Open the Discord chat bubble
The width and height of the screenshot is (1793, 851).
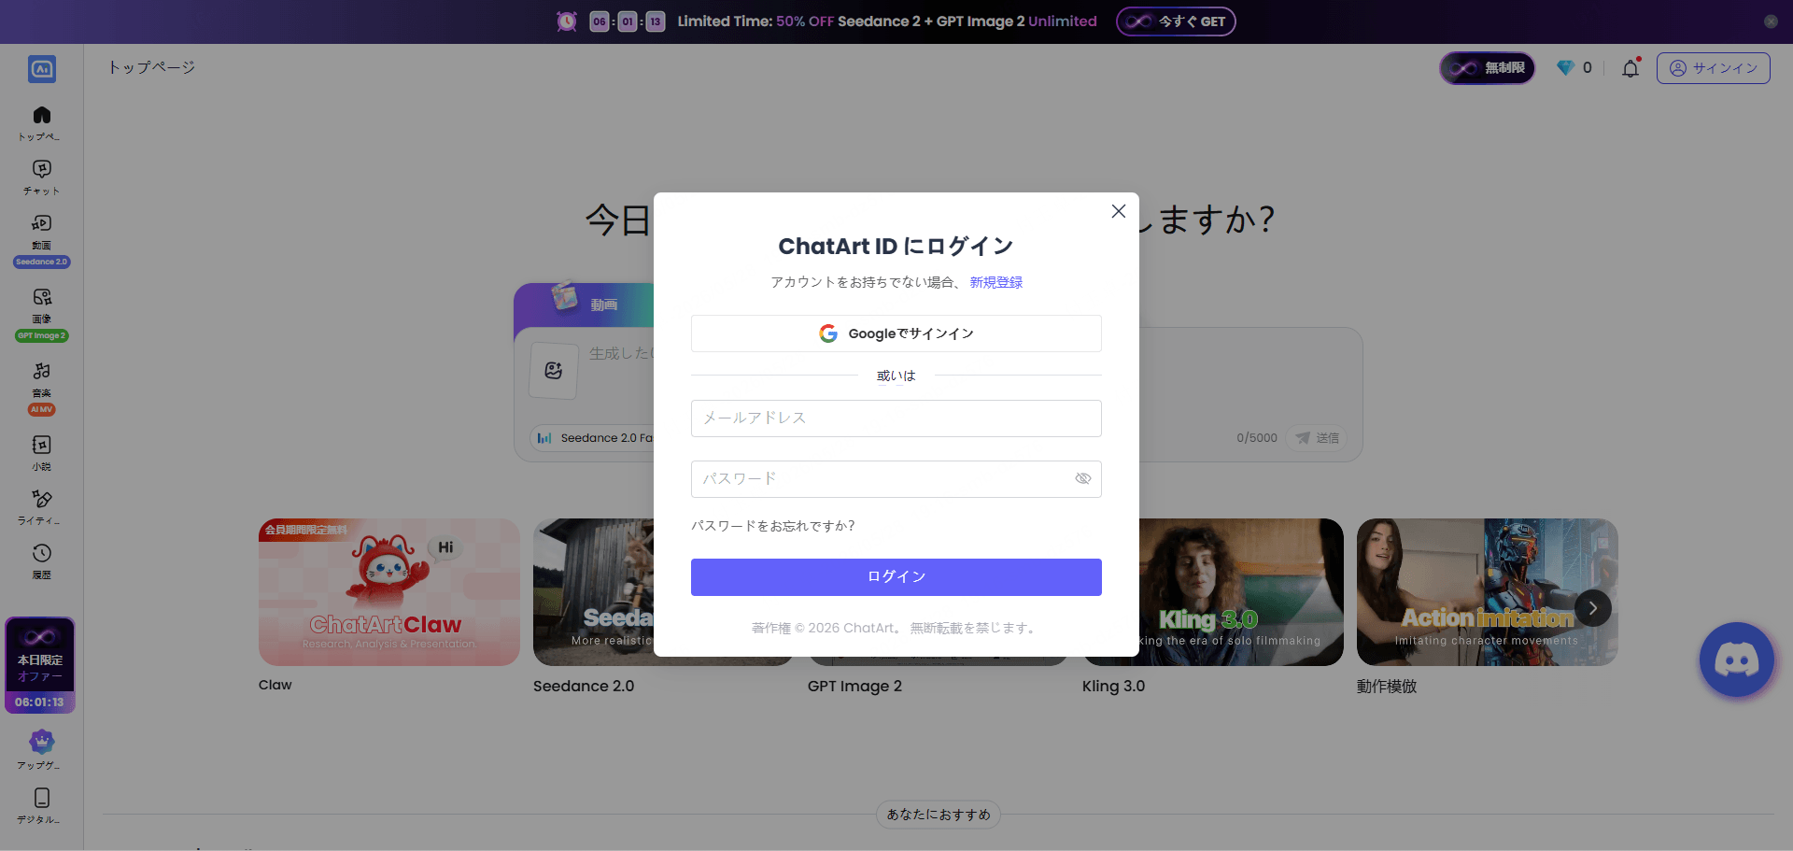click(x=1737, y=660)
